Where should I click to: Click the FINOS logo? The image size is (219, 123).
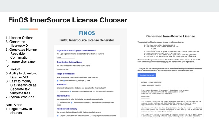coord(87,33)
